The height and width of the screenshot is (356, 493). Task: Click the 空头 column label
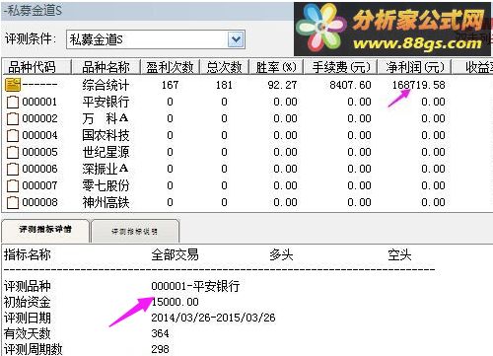399,254
